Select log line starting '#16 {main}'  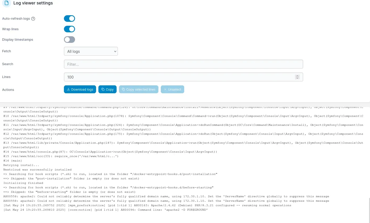(13, 161)
